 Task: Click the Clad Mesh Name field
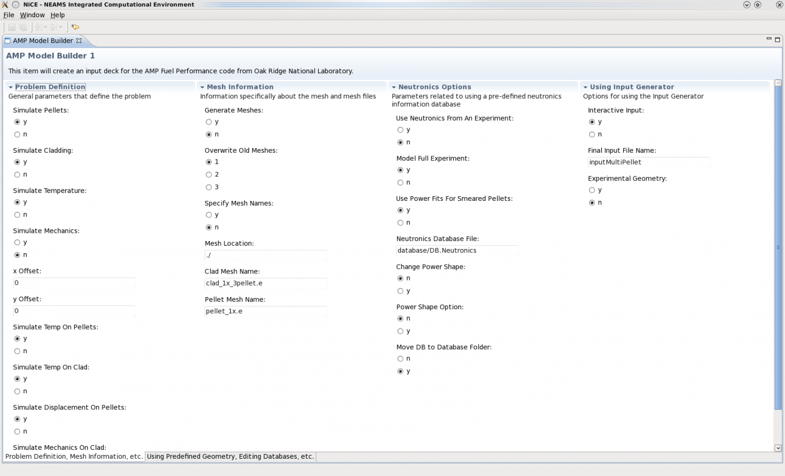(x=265, y=283)
